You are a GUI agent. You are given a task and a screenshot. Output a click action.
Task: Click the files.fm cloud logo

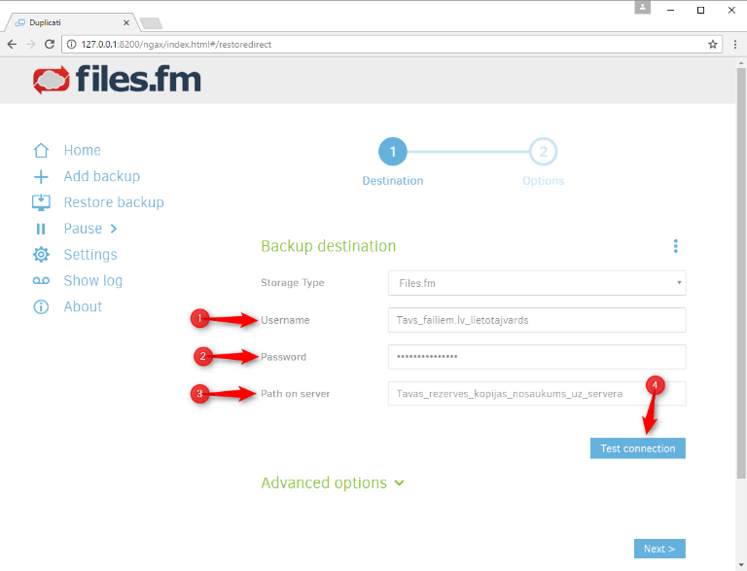click(x=51, y=80)
